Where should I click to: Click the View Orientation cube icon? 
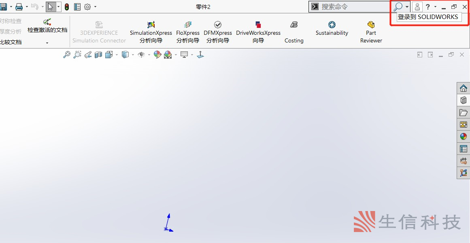click(x=109, y=55)
